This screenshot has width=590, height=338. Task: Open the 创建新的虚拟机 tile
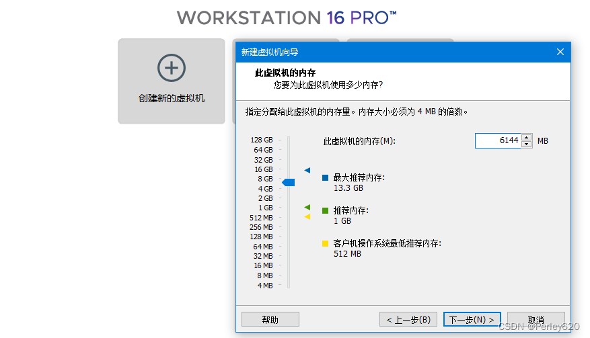pos(171,81)
